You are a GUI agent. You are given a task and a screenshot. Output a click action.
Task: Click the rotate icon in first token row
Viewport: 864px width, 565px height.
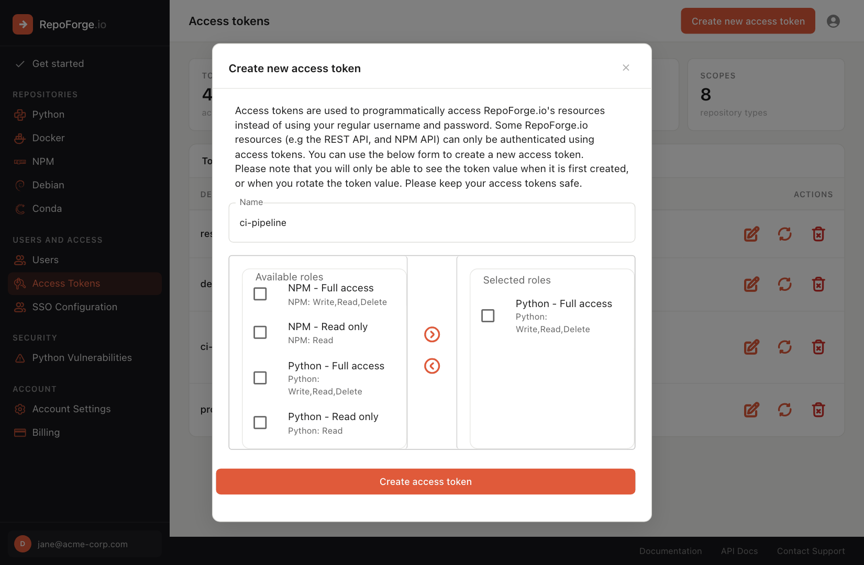(x=785, y=234)
